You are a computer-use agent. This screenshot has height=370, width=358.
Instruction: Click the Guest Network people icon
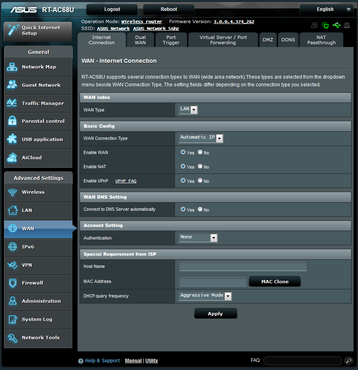click(12, 84)
